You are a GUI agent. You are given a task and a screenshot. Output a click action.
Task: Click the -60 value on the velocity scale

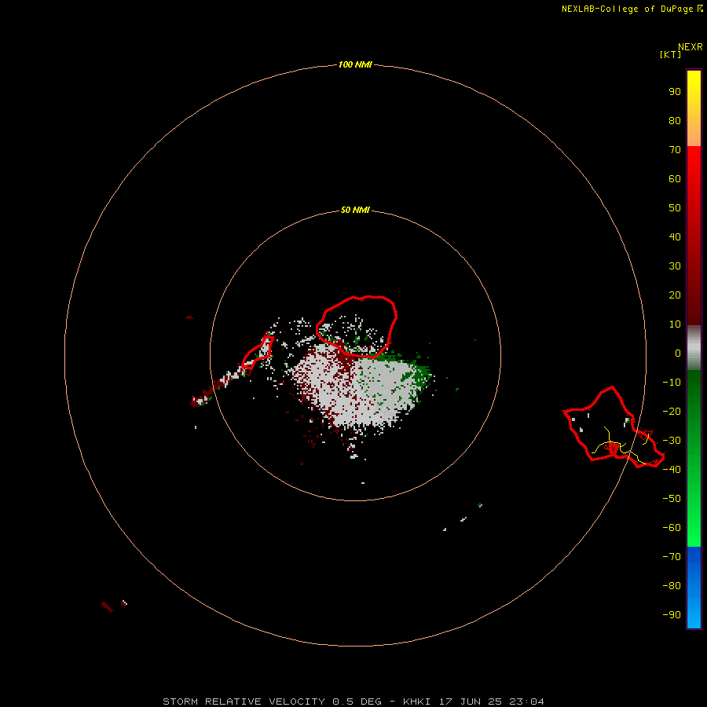pyautogui.click(x=672, y=528)
